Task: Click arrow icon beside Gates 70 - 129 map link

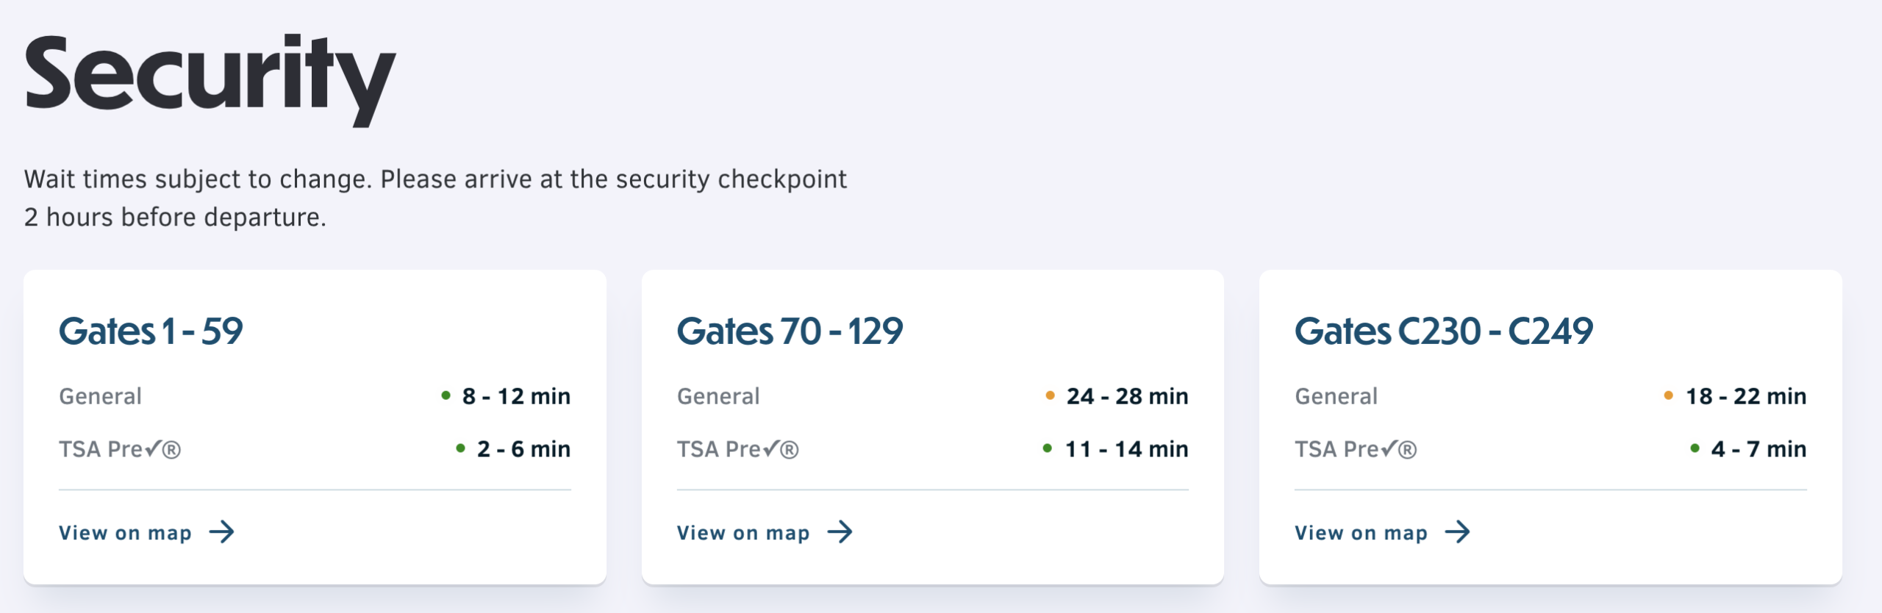Action: pos(840,531)
